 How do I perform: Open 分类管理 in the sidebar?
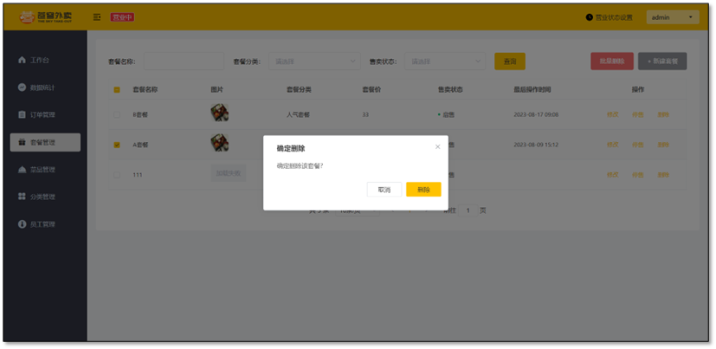point(38,197)
